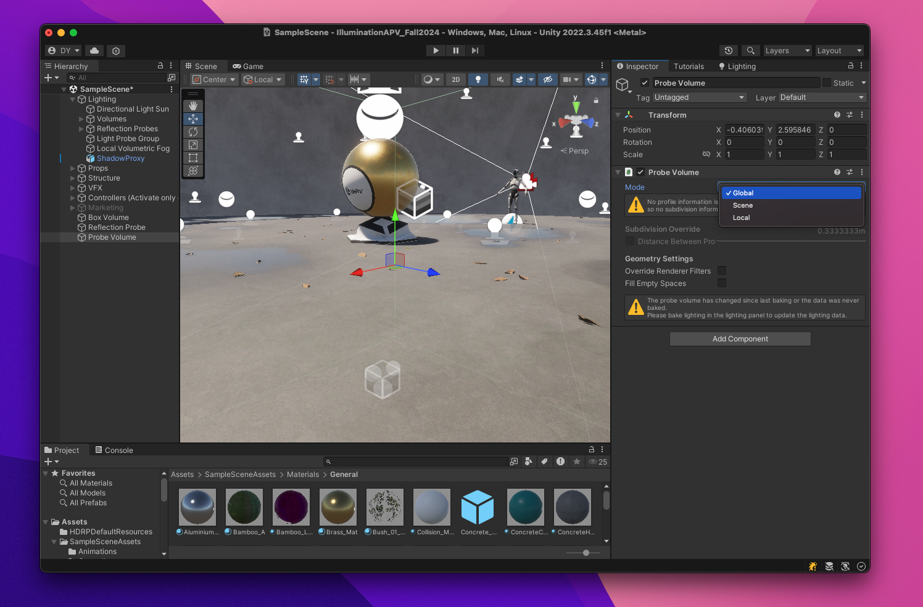923x607 pixels.
Task: Expand the Props hierarchy item
Action: (x=73, y=168)
